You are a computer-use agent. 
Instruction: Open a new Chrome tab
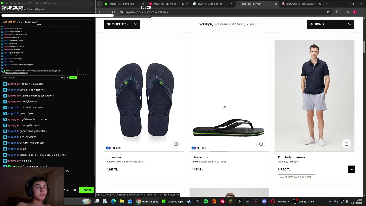tap(327, 4)
